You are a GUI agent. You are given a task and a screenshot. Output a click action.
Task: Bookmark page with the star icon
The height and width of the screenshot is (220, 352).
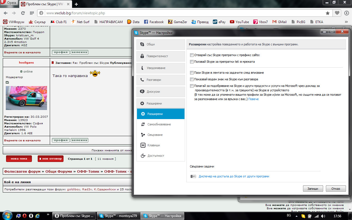pos(328,13)
